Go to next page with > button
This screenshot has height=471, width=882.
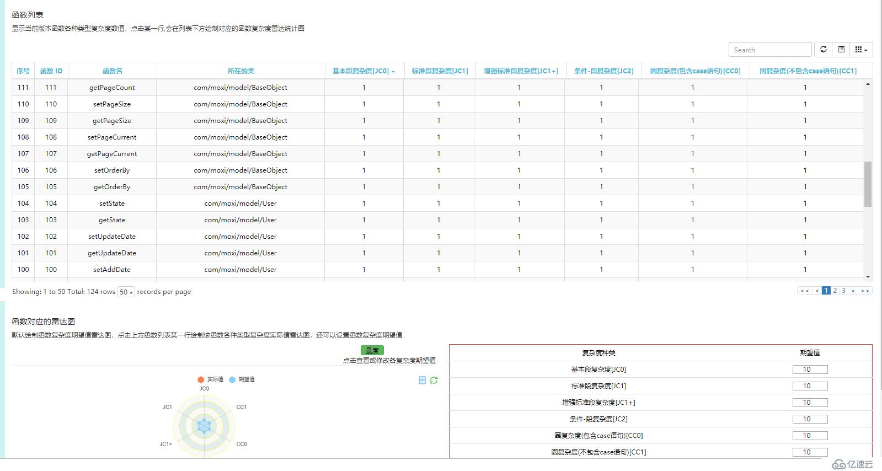coord(853,291)
